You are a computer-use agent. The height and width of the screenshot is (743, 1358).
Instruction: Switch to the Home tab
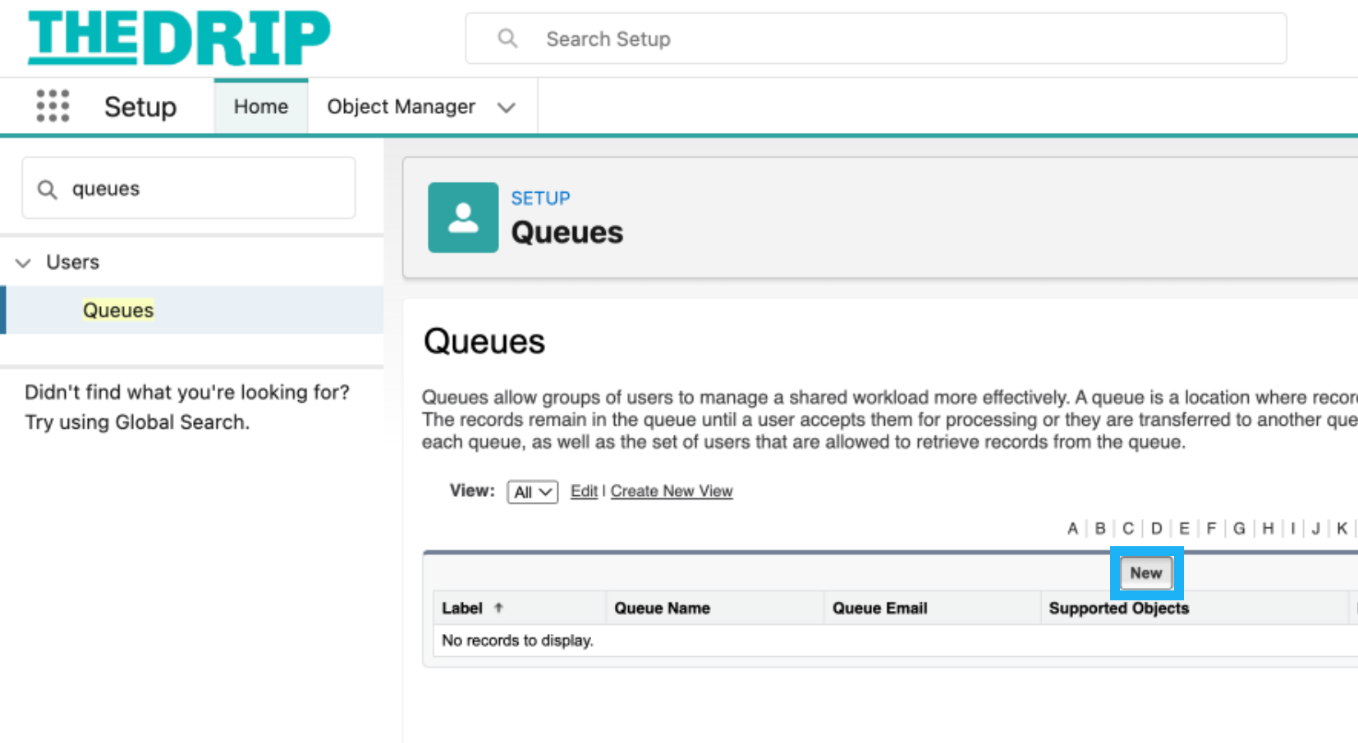click(261, 107)
